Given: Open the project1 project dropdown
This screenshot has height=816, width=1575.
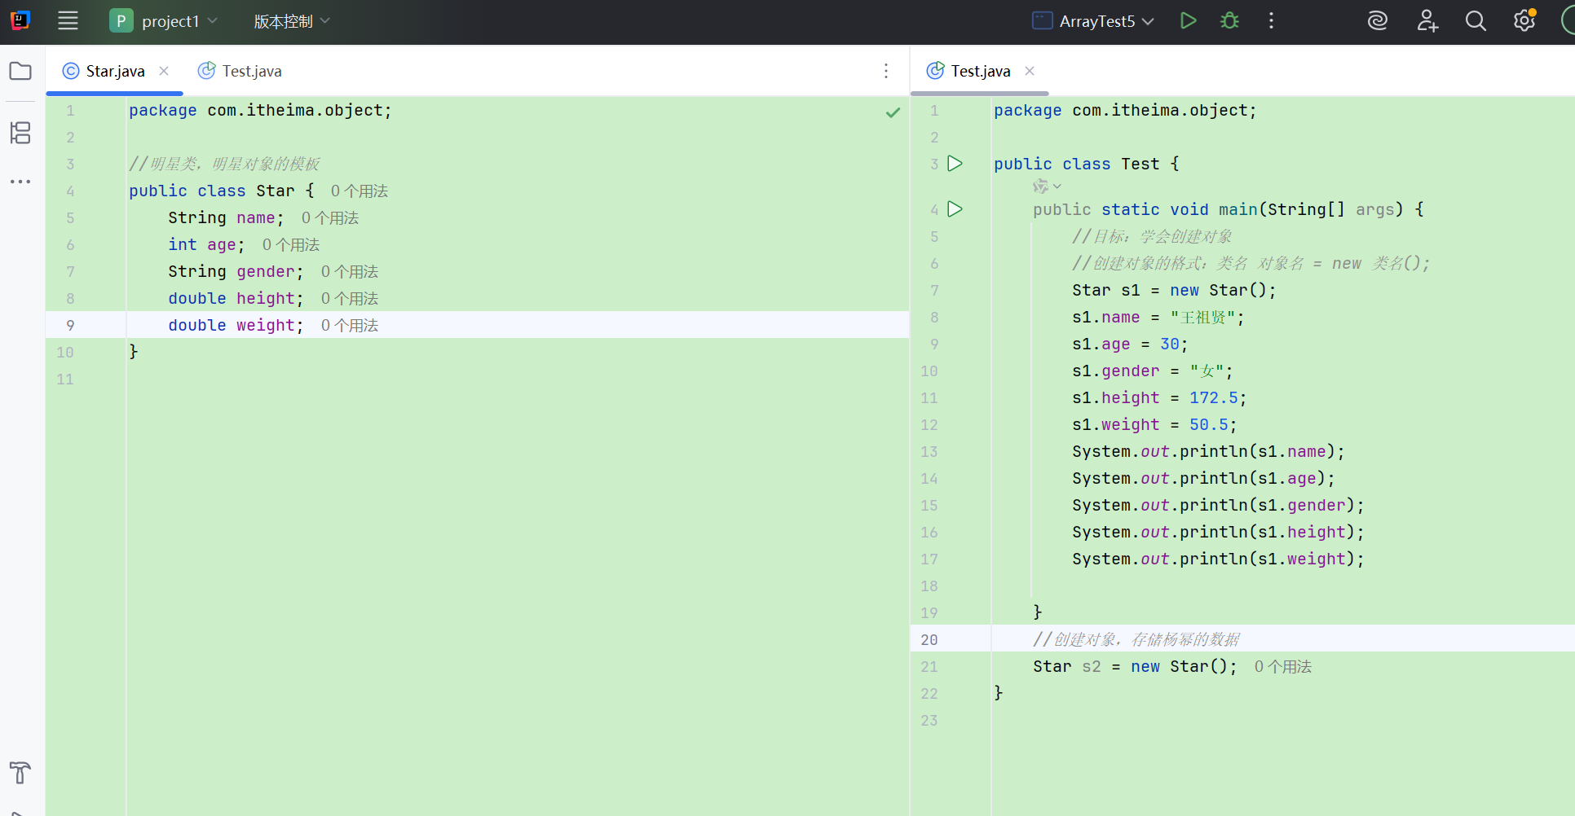Looking at the screenshot, I should coord(164,21).
